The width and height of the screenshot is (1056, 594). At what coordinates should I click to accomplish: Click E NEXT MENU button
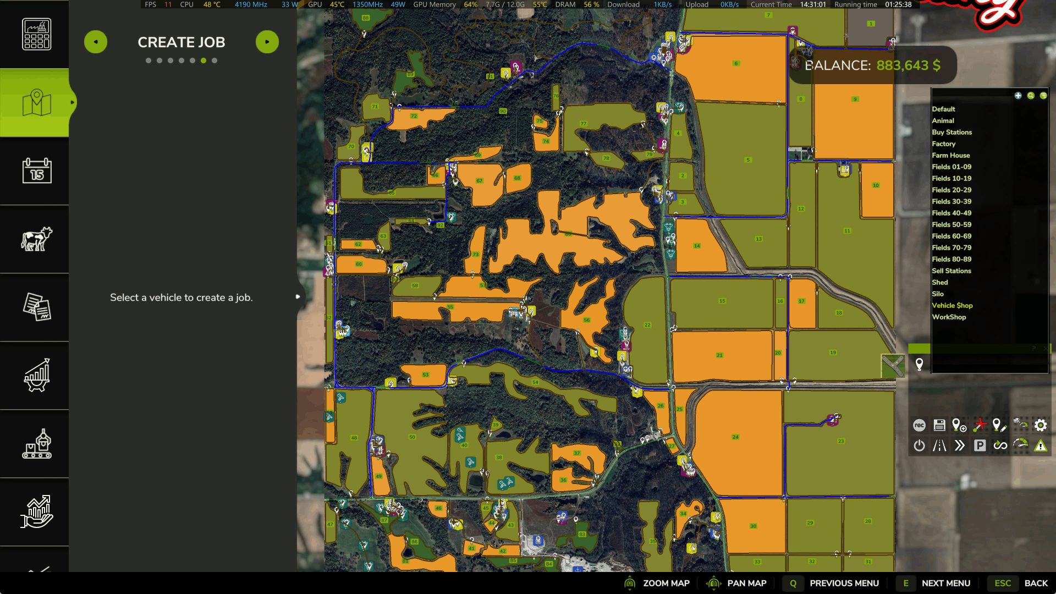[x=933, y=583]
